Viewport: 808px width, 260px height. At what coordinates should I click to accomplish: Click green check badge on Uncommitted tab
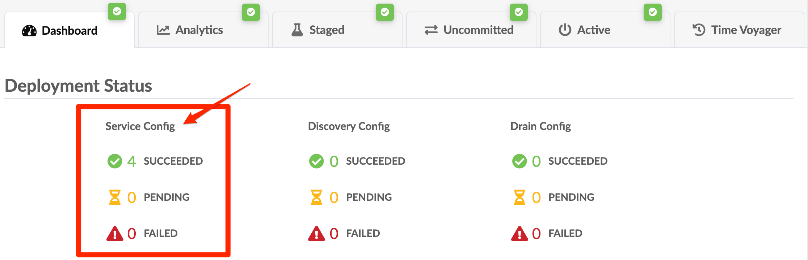(x=519, y=12)
